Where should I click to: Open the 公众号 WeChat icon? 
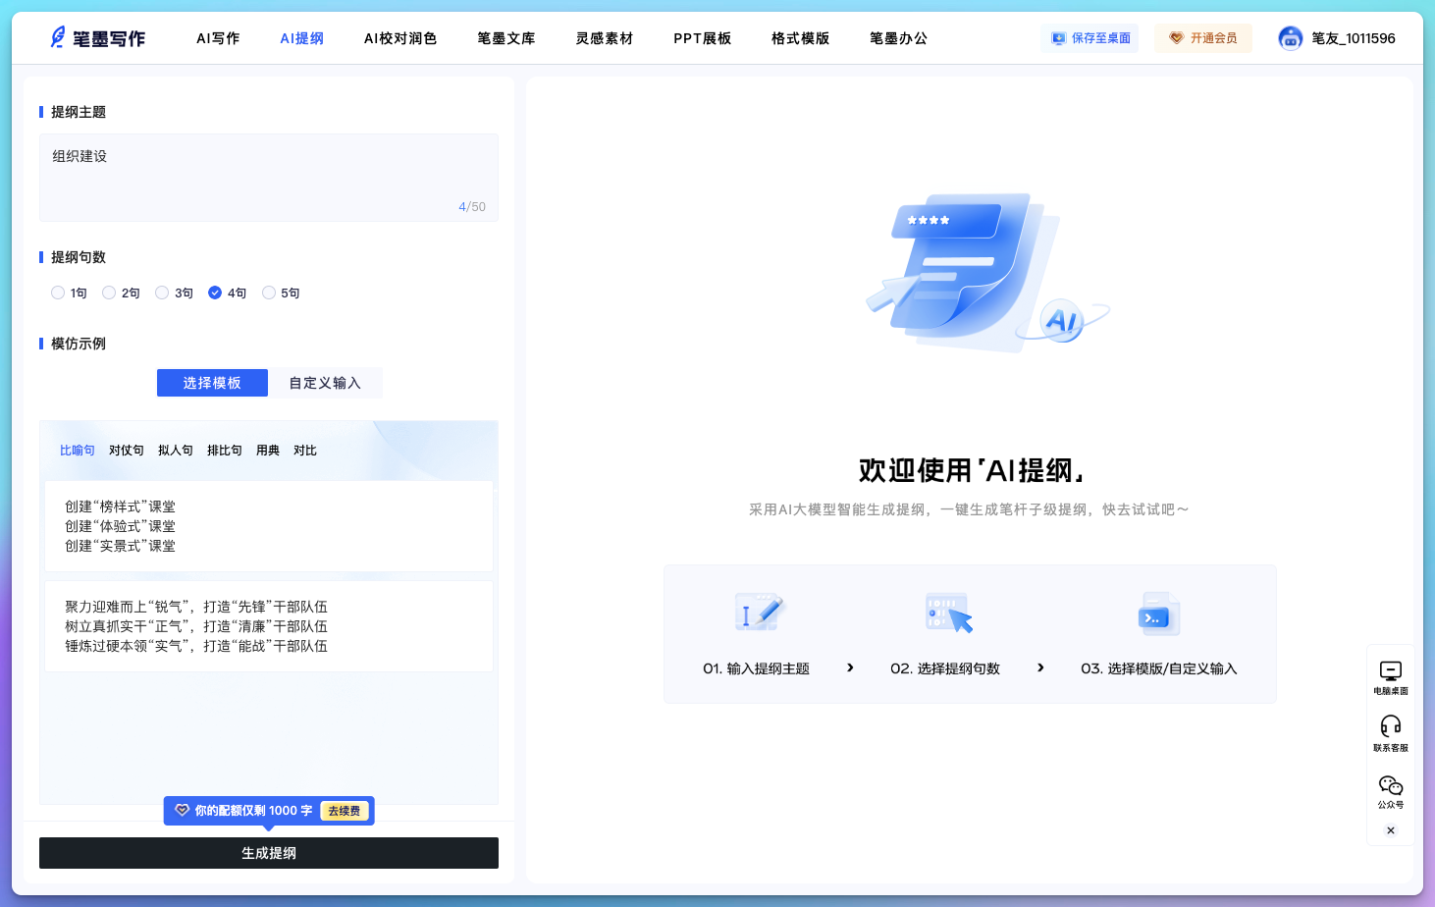pyautogui.click(x=1390, y=785)
